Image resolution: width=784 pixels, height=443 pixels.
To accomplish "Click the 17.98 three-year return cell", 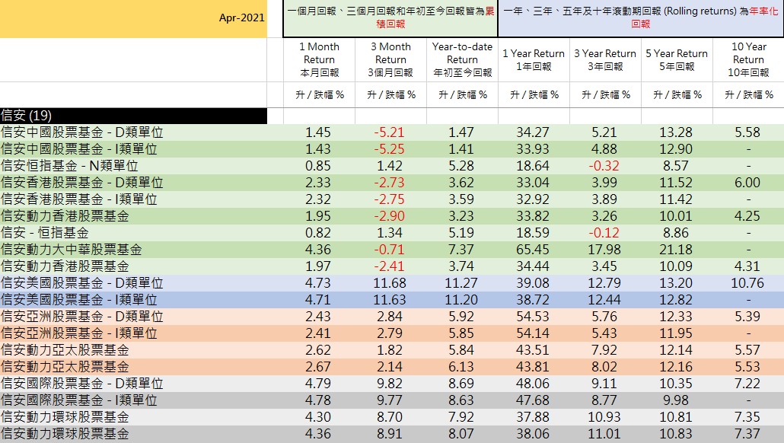I will click(604, 250).
